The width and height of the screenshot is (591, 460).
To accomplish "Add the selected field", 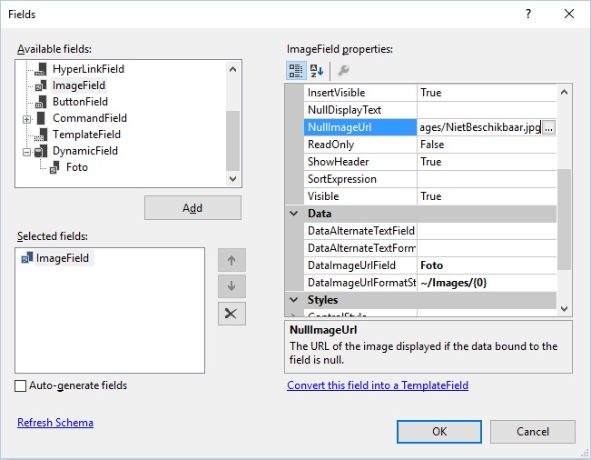I will (x=192, y=207).
